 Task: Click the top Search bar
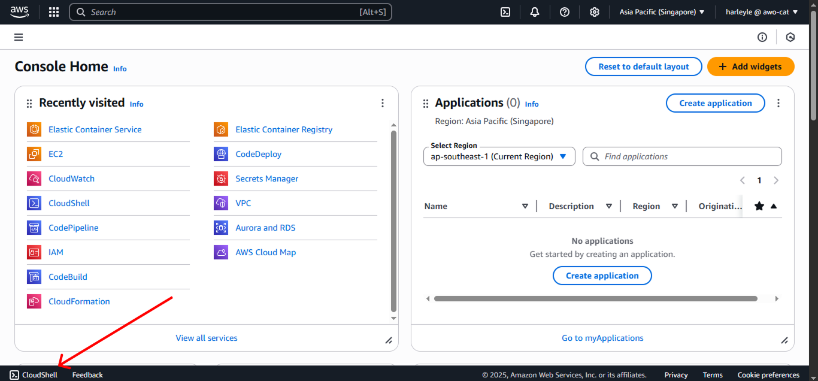(x=231, y=12)
